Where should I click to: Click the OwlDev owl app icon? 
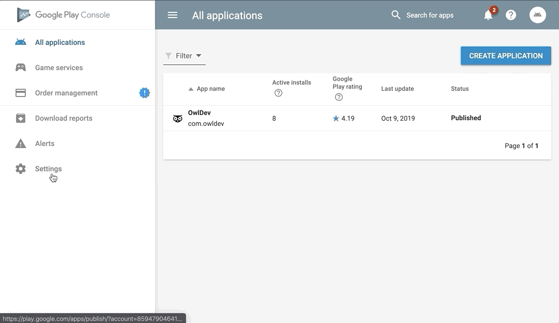(178, 118)
